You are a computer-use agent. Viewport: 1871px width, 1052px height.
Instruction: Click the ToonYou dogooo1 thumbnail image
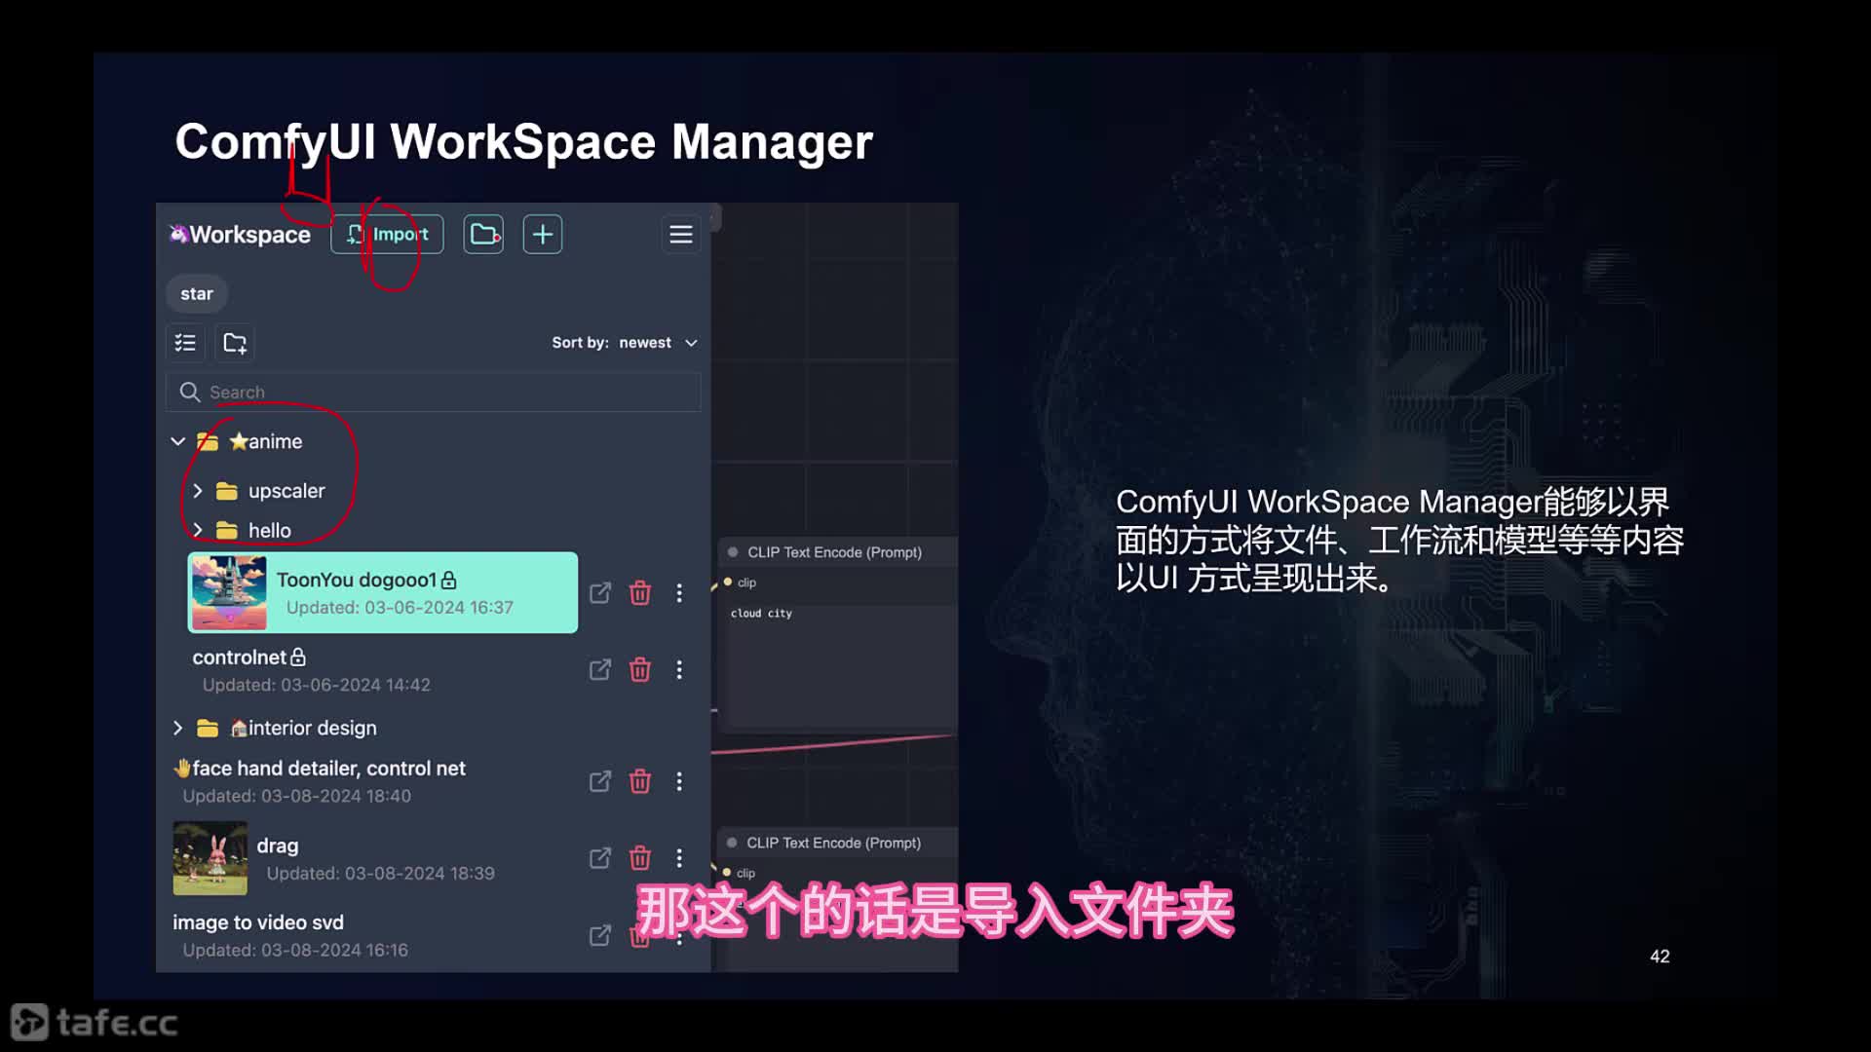229,592
